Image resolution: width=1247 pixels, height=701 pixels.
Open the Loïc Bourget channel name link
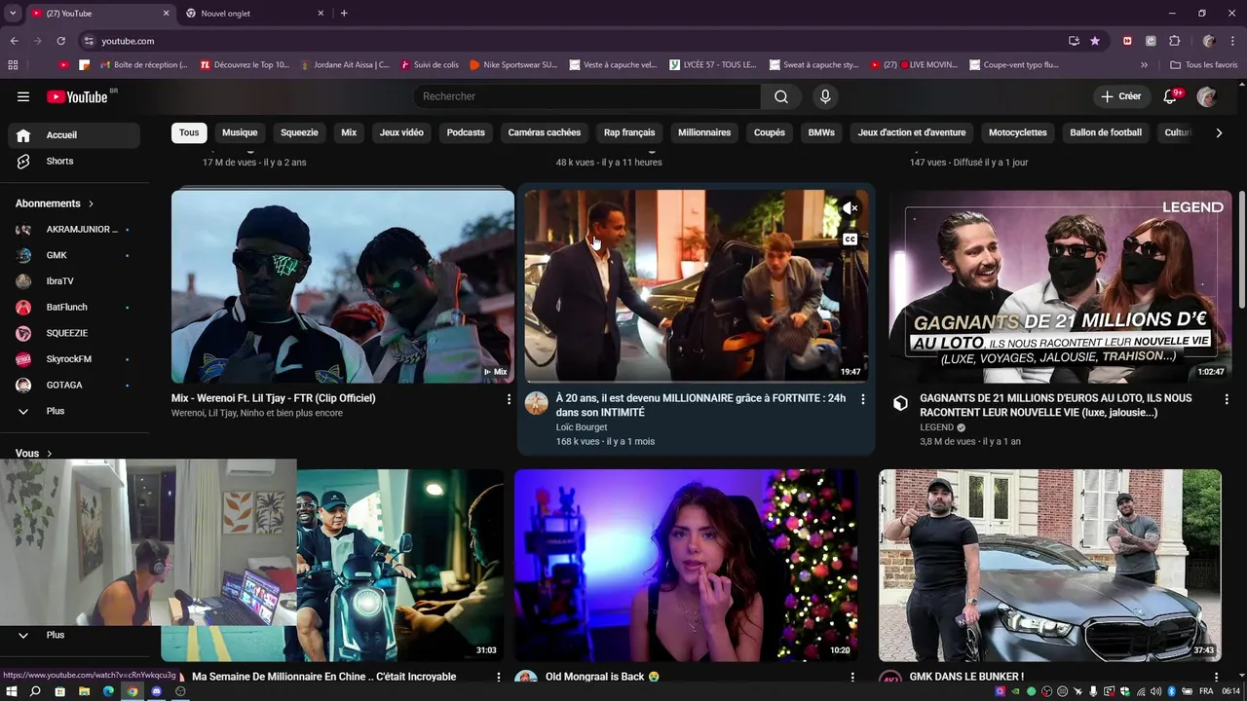pyautogui.click(x=582, y=427)
